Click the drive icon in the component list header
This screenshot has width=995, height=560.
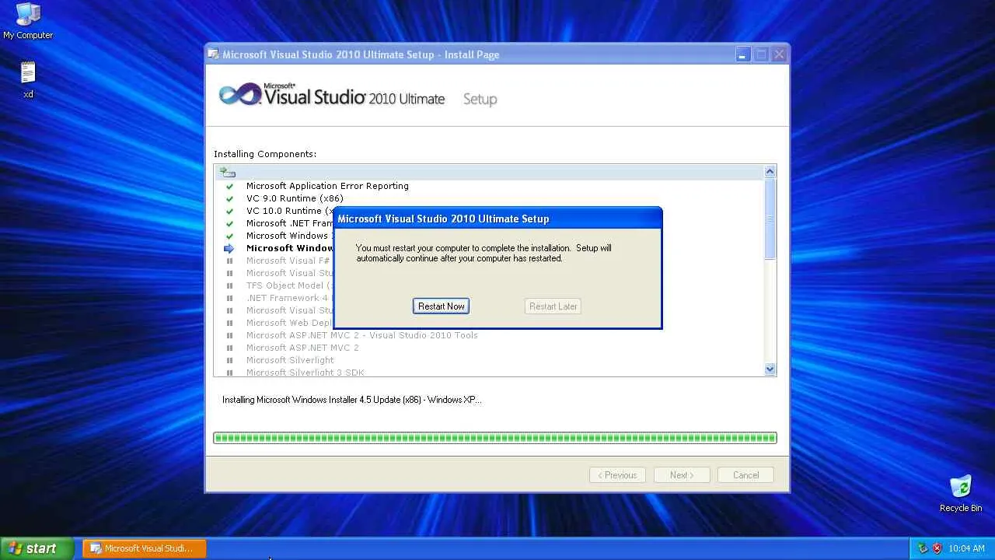click(227, 172)
